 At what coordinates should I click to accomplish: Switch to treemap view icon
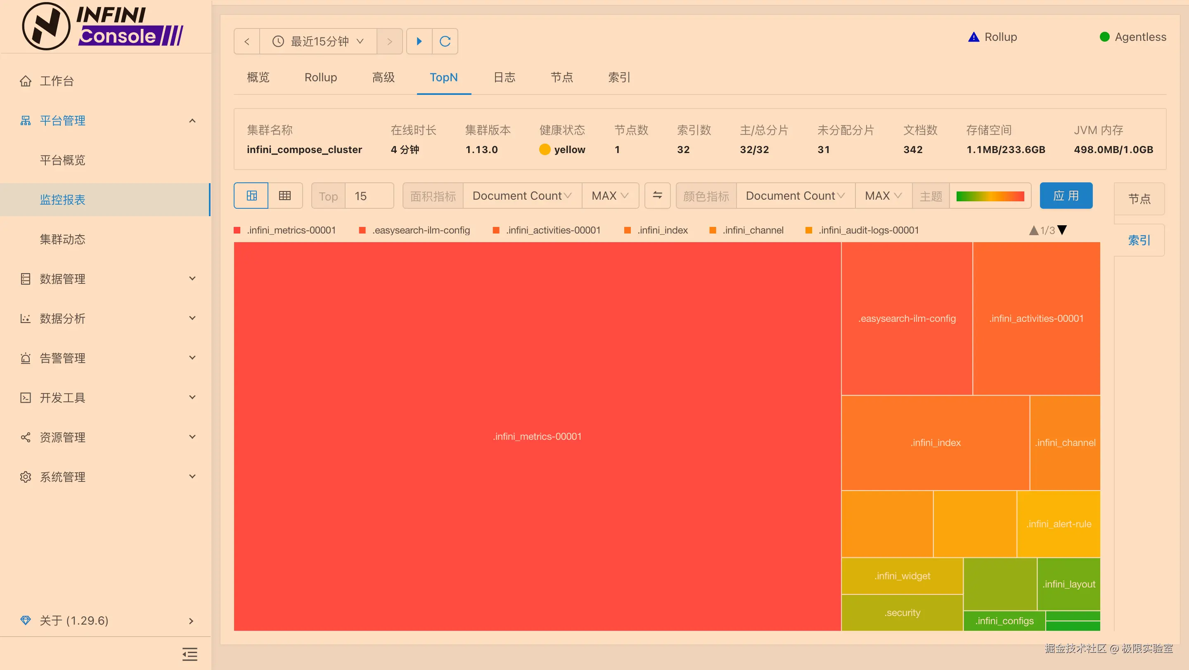point(251,196)
